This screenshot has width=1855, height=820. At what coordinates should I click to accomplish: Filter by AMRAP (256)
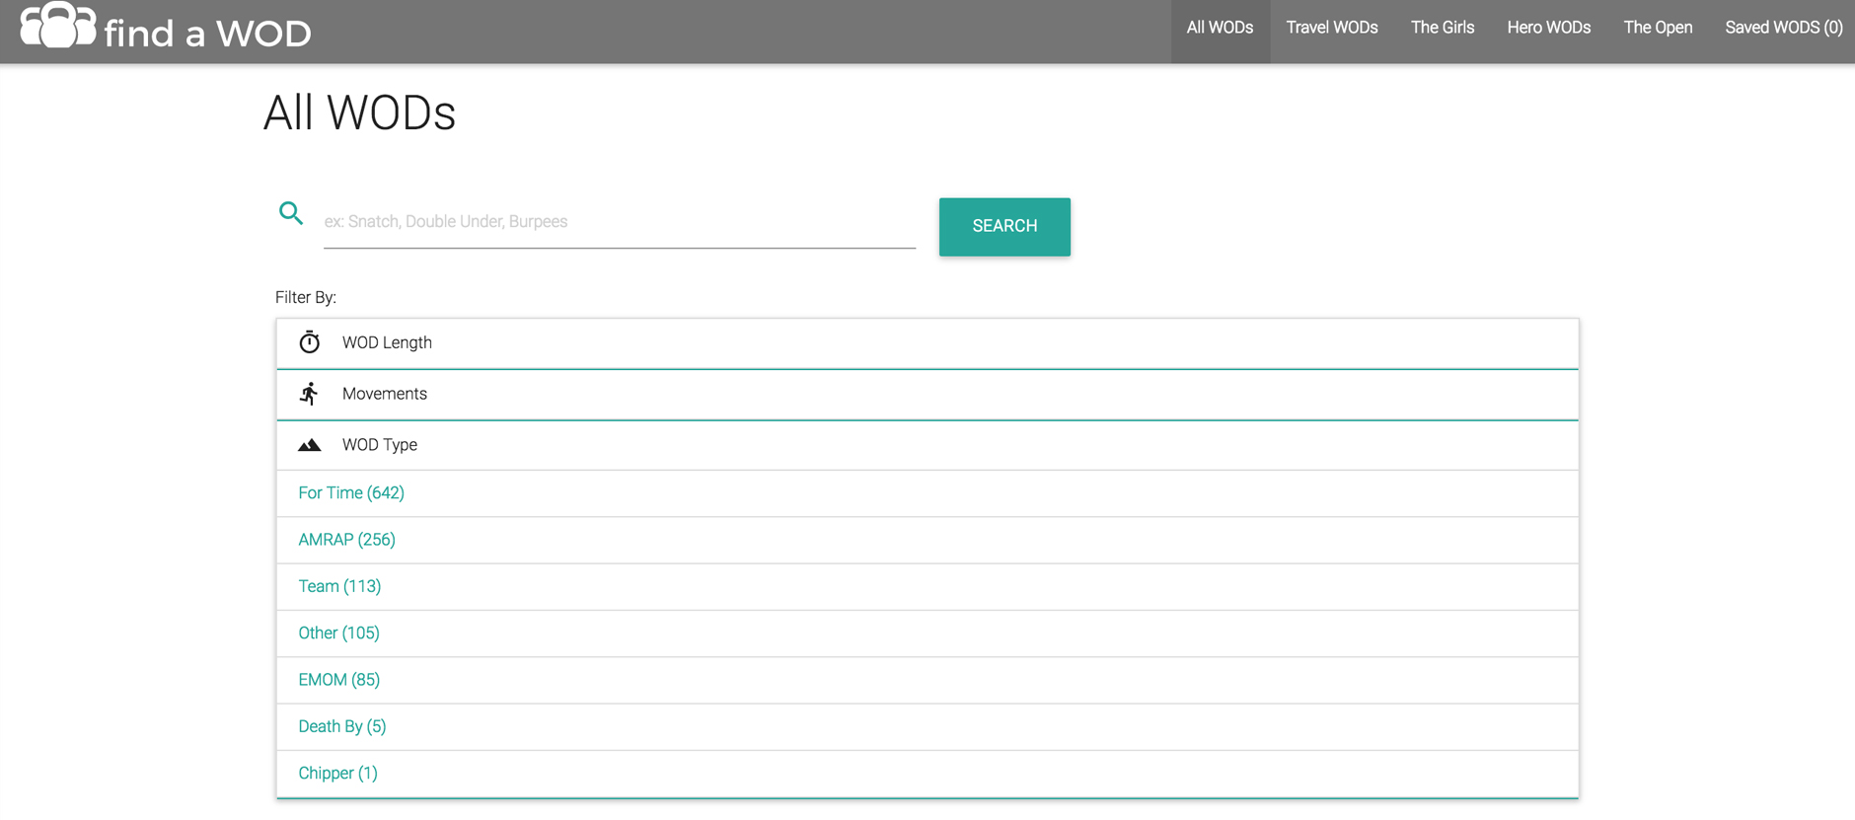[346, 540]
